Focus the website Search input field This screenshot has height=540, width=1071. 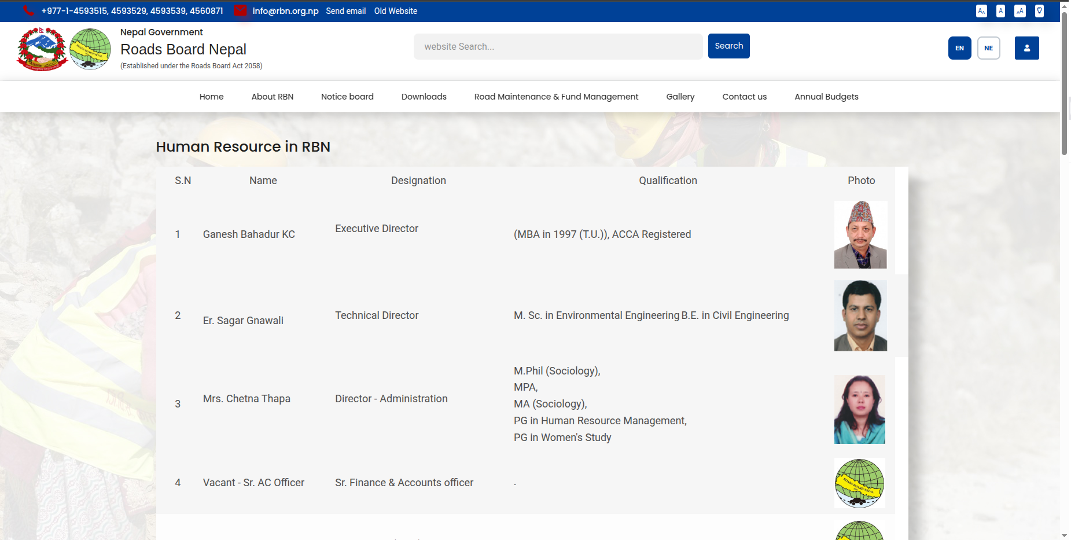click(x=558, y=46)
